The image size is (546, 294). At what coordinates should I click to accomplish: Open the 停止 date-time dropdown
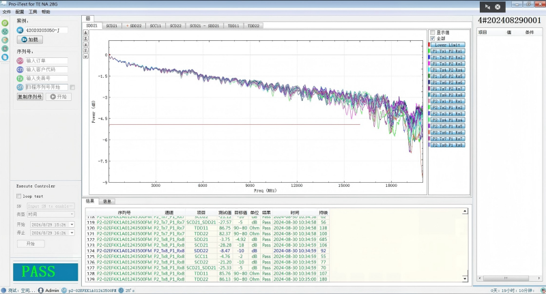(x=73, y=233)
